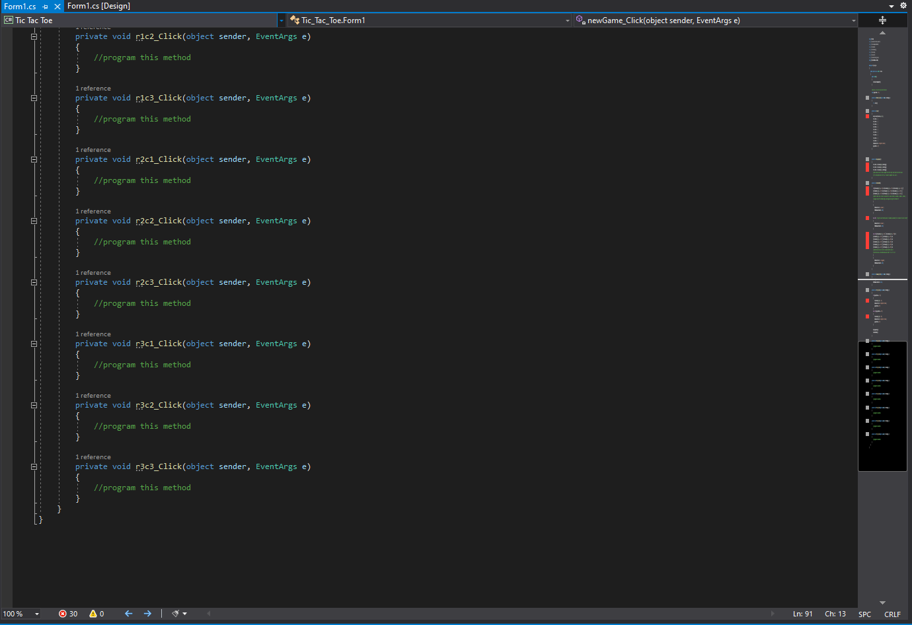This screenshot has width=912, height=625.
Task: Click the error count icon showing 30
Action: pyautogui.click(x=63, y=614)
